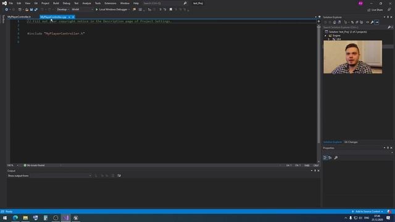
Task: Open the Project menu
Action: [45, 3]
